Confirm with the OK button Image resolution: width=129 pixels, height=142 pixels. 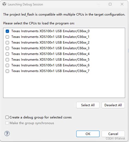[88, 134]
